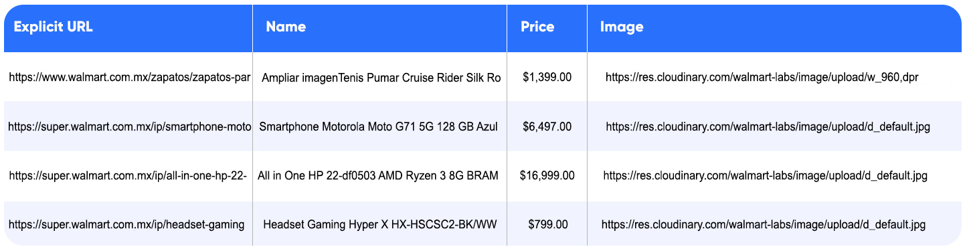The width and height of the screenshot is (965, 251).
Task: Open the all-in-one-hp-22 product URL
Action: [x=128, y=176]
